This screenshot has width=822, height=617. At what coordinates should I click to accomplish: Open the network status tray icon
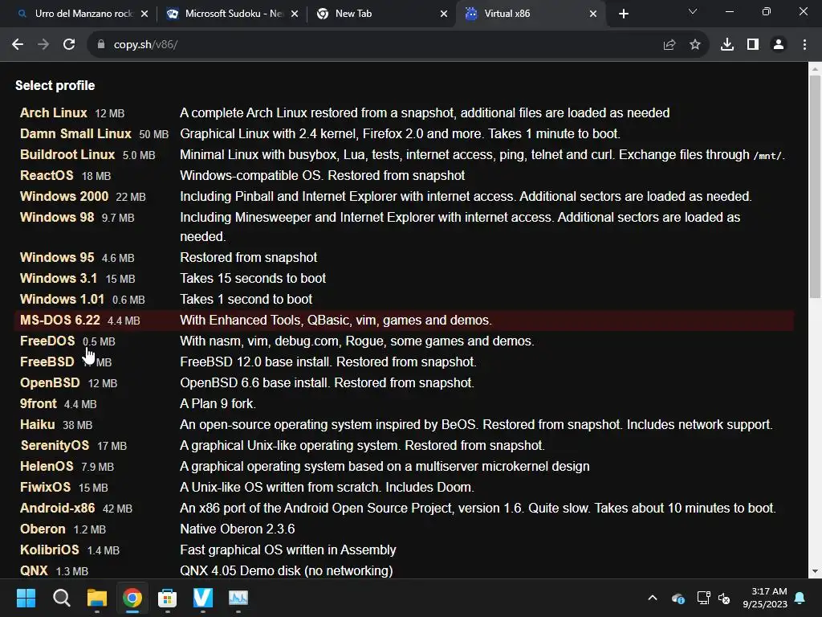click(703, 598)
